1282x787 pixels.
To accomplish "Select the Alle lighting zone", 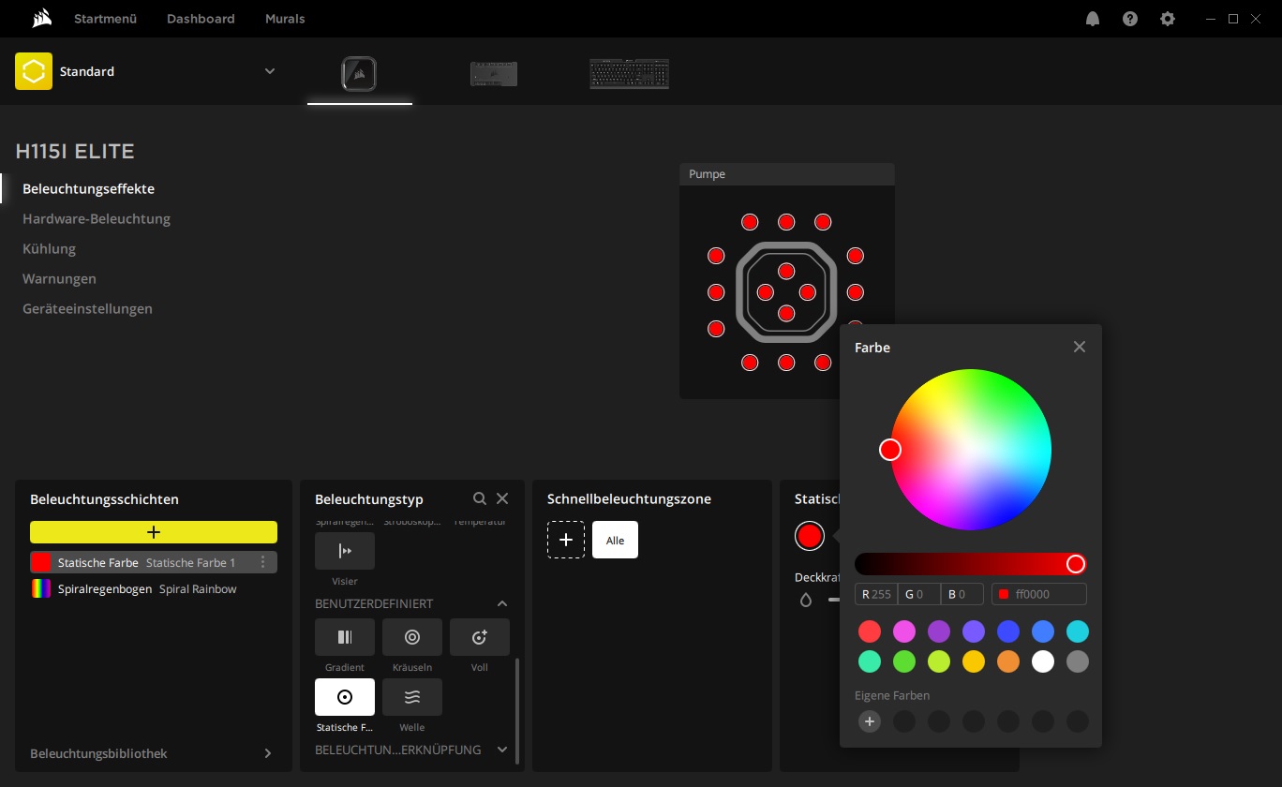I will coord(615,540).
